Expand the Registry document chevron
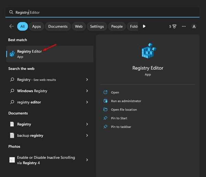206x177 pixels. pyautogui.click(x=87, y=124)
